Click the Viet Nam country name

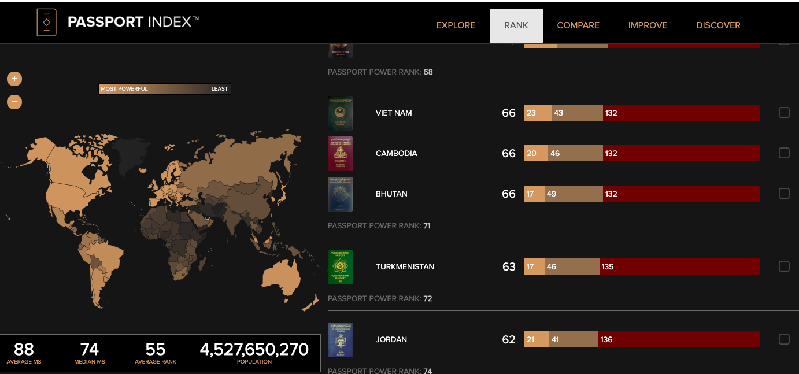394,113
